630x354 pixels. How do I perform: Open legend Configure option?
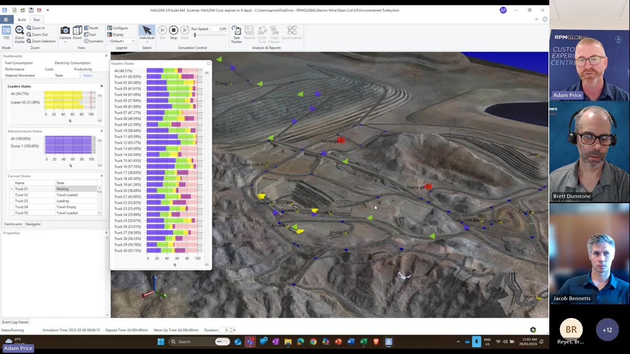pos(117,28)
